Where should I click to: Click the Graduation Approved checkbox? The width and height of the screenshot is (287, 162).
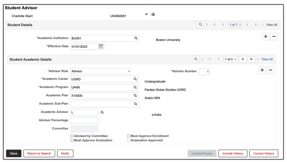pos(128,140)
